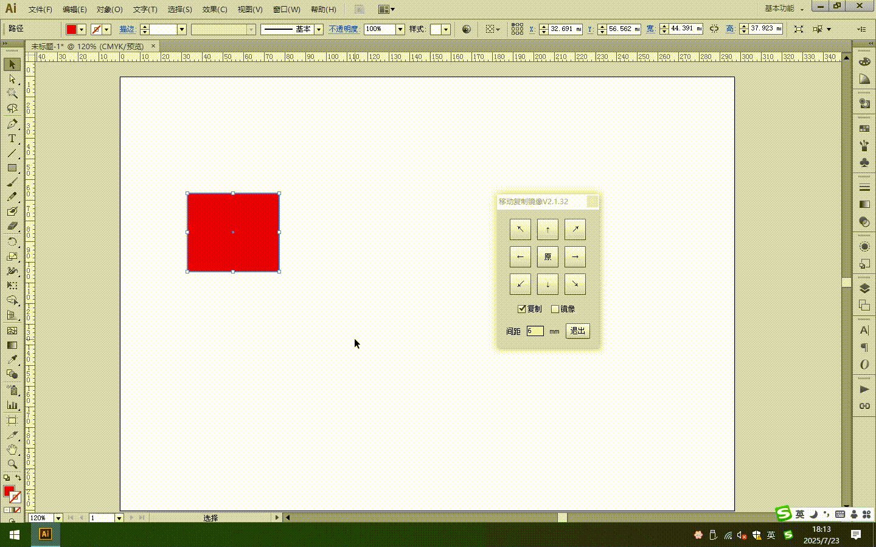Click the down-left diagonal arrow button

[x=520, y=284]
